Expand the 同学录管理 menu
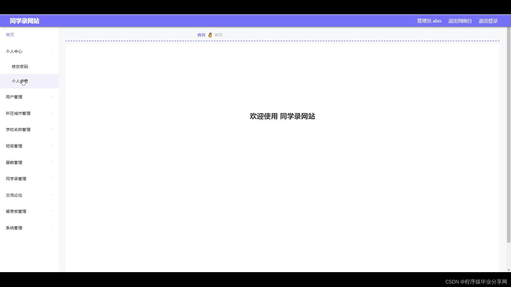The width and height of the screenshot is (511, 287). tap(16, 179)
